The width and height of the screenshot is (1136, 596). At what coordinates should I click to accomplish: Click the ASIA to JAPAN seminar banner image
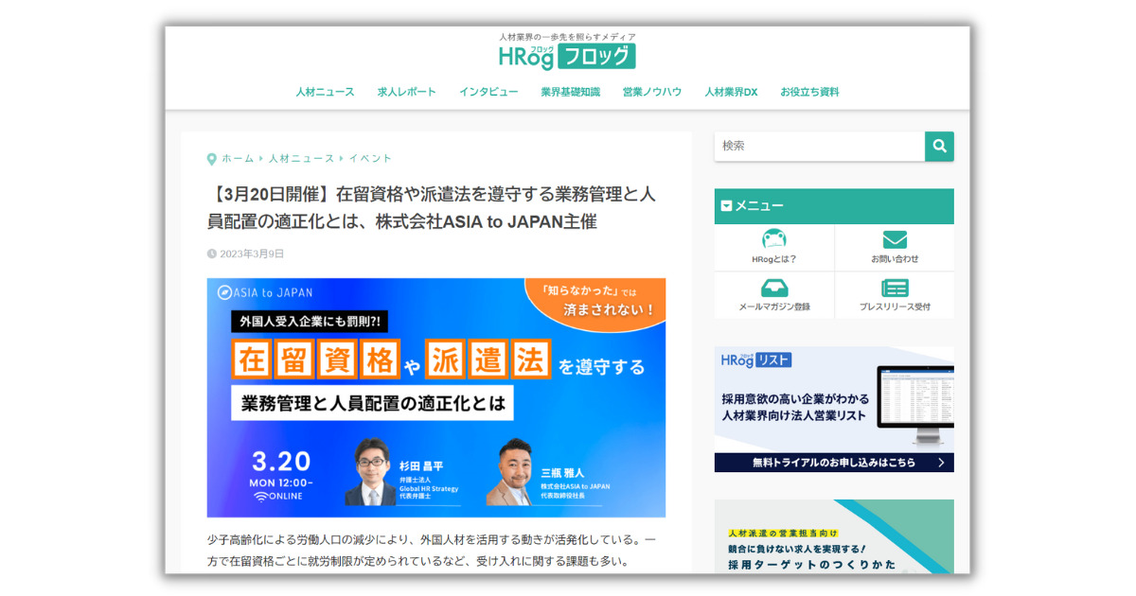436,397
